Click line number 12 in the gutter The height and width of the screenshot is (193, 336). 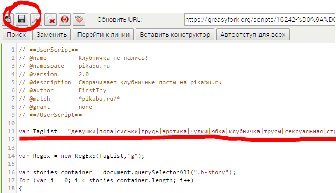pyautogui.click(x=11, y=139)
